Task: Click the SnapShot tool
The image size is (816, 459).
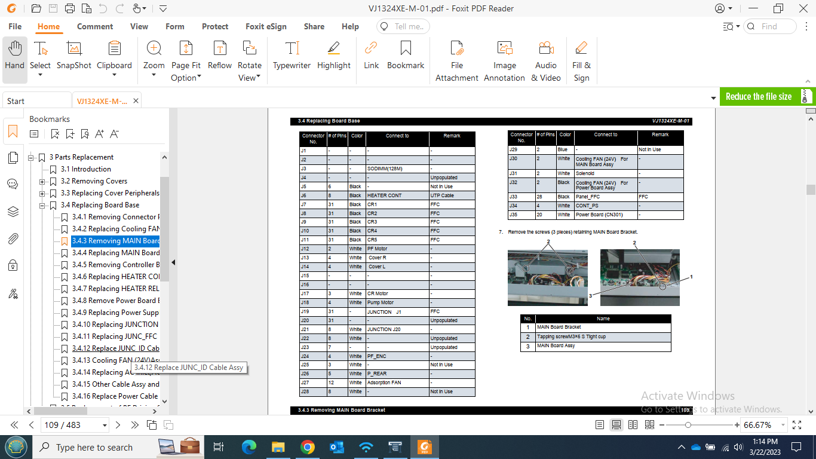Action: coord(74,55)
